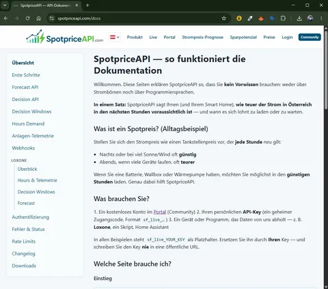
Task: Open Erste Schritte in the sidebar
Action: [x=26, y=75]
